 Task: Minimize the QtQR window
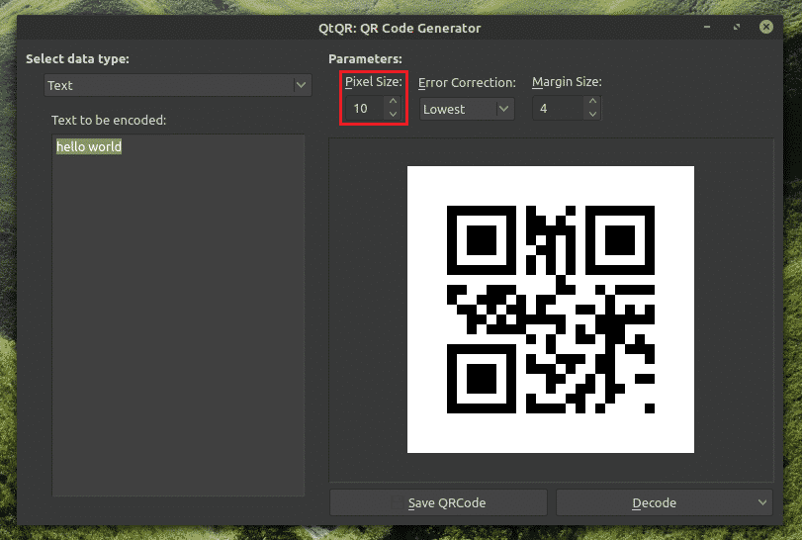click(709, 28)
